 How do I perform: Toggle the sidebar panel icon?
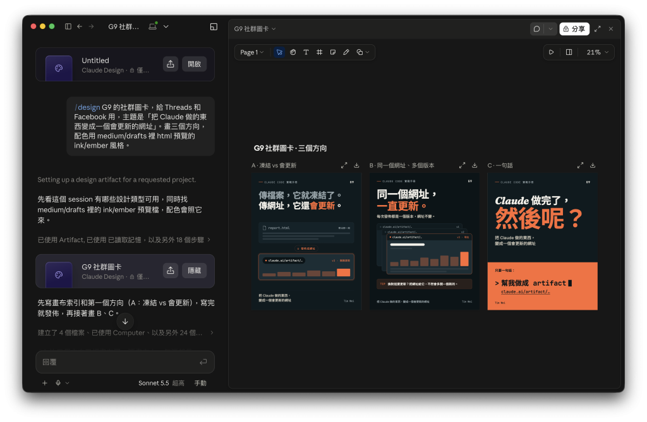point(68,26)
